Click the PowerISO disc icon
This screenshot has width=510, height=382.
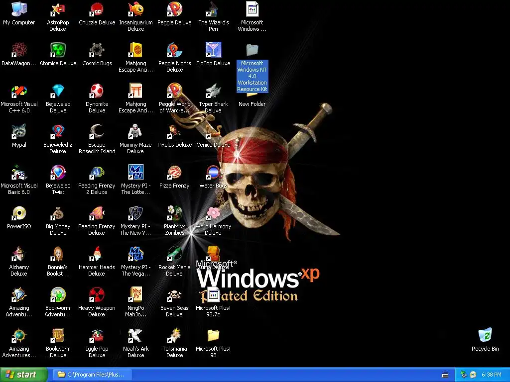(19, 213)
